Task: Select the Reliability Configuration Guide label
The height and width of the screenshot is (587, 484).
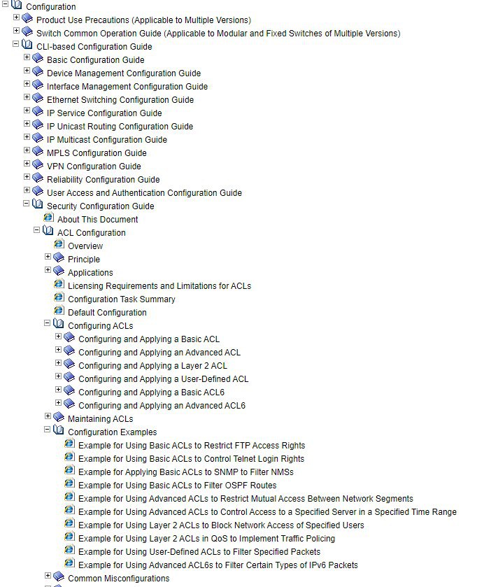Action: pyautogui.click(x=104, y=180)
